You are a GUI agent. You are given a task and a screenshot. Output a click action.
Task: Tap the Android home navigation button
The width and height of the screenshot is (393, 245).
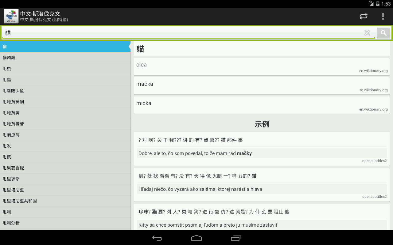click(x=196, y=238)
